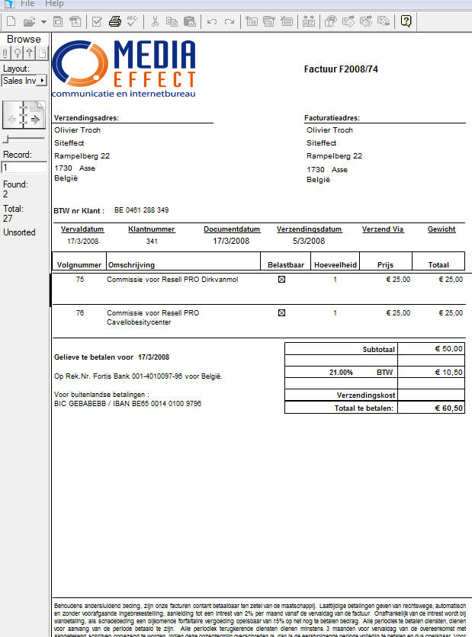Click the Record number input field
This screenshot has height=637, width=472.
(24, 168)
